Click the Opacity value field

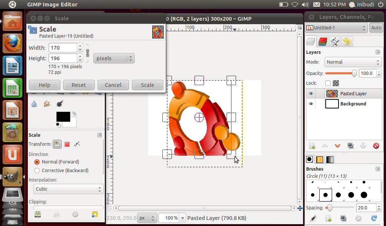(x=368, y=73)
